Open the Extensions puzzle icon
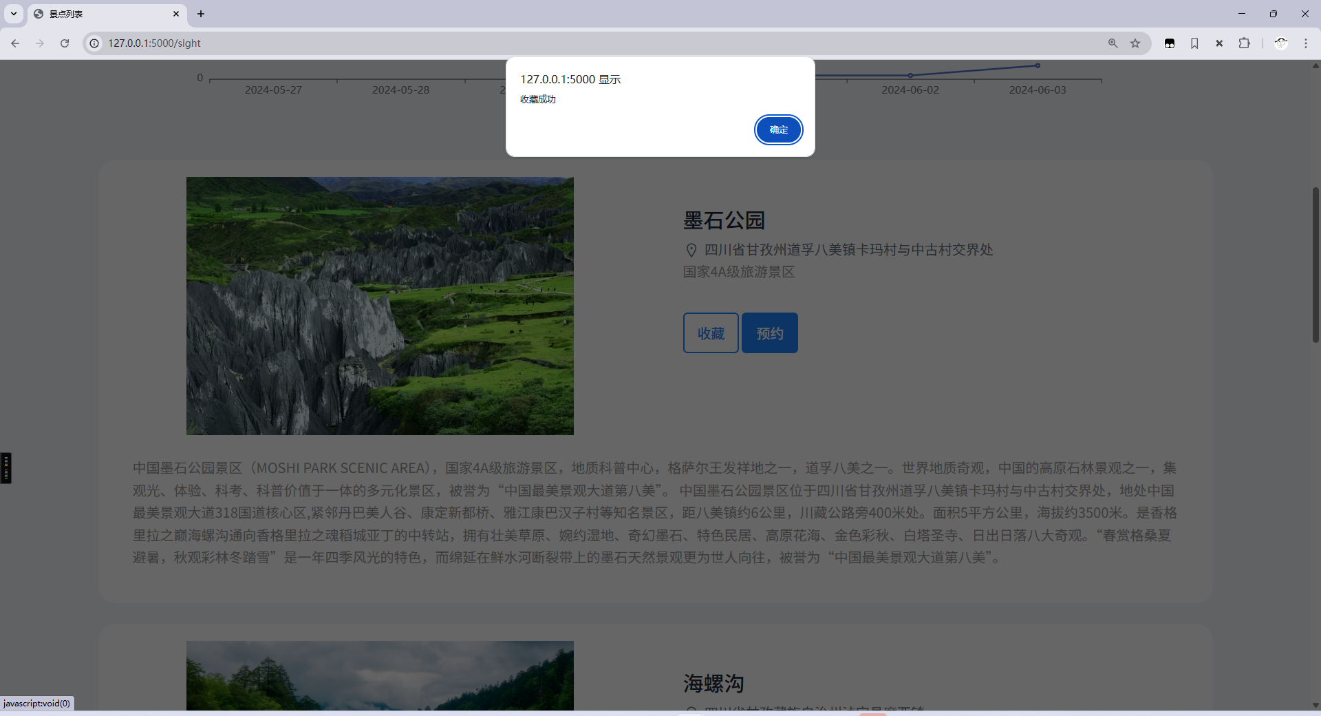 [x=1244, y=43]
